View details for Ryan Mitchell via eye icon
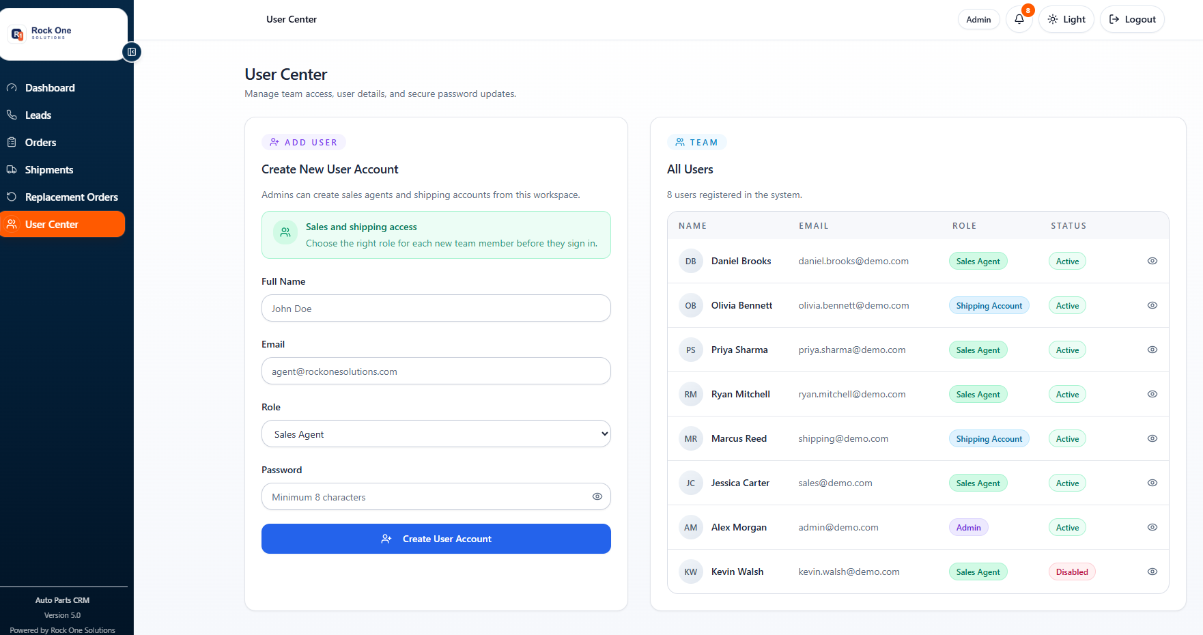 [1152, 394]
